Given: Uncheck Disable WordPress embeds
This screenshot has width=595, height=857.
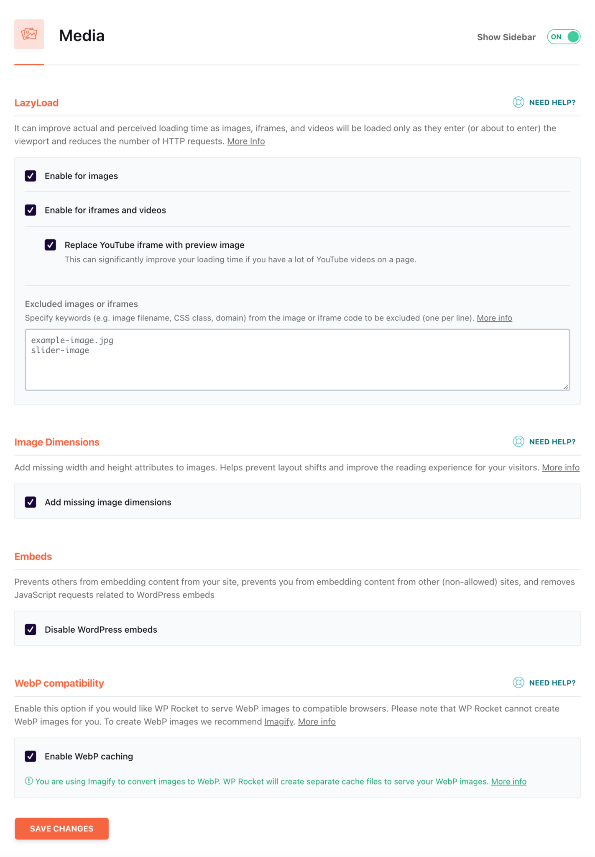Looking at the screenshot, I should click(30, 629).
